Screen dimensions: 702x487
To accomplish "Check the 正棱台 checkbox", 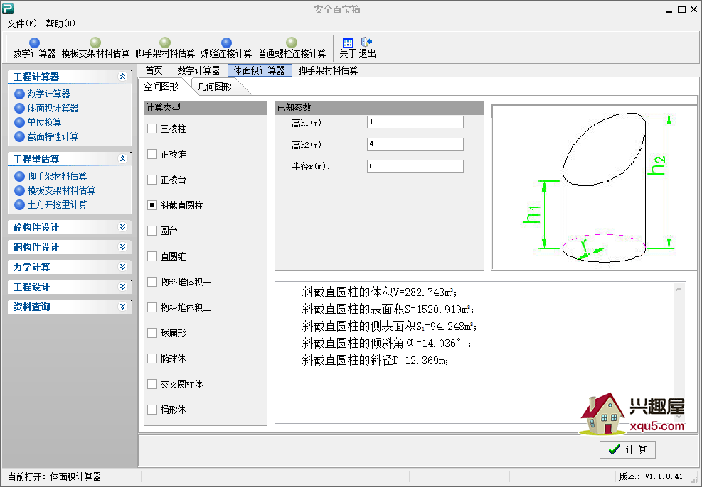I will [152, 180].
